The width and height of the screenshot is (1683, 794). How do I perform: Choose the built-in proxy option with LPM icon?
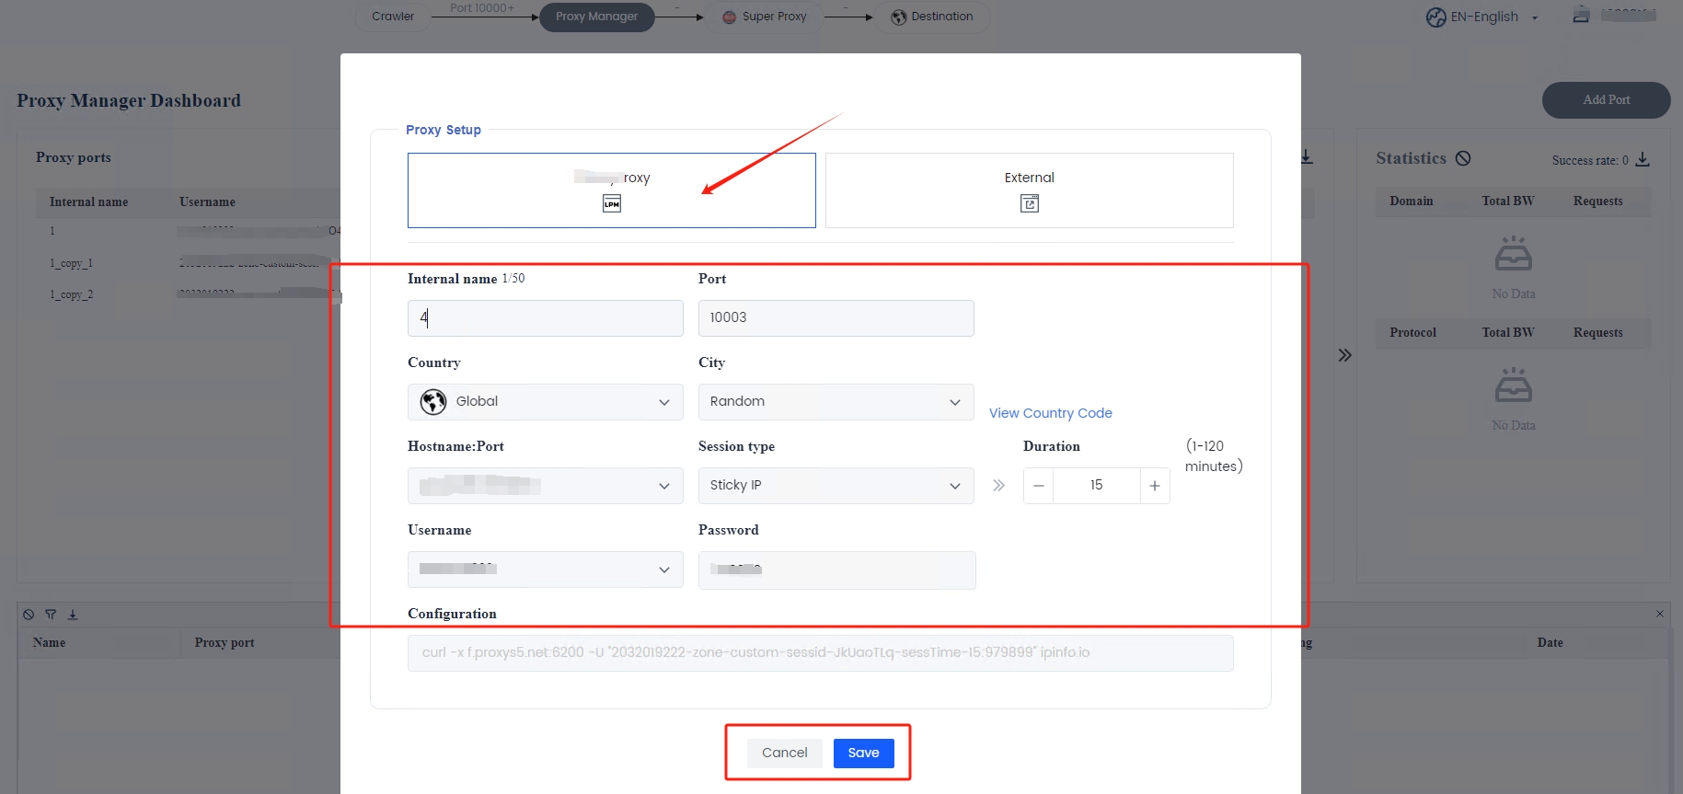pyautogui.click(x=611, y=190)
